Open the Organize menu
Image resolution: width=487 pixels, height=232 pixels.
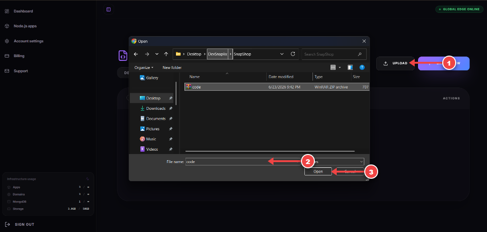[144, 68]
